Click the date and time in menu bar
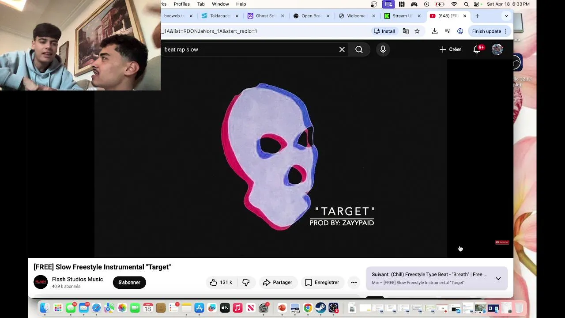The height and width of the screenshot is (318, 565). [508, 4]
